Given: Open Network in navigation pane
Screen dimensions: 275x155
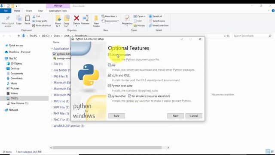Looking at the screenshot, I should tap(12, 110).
